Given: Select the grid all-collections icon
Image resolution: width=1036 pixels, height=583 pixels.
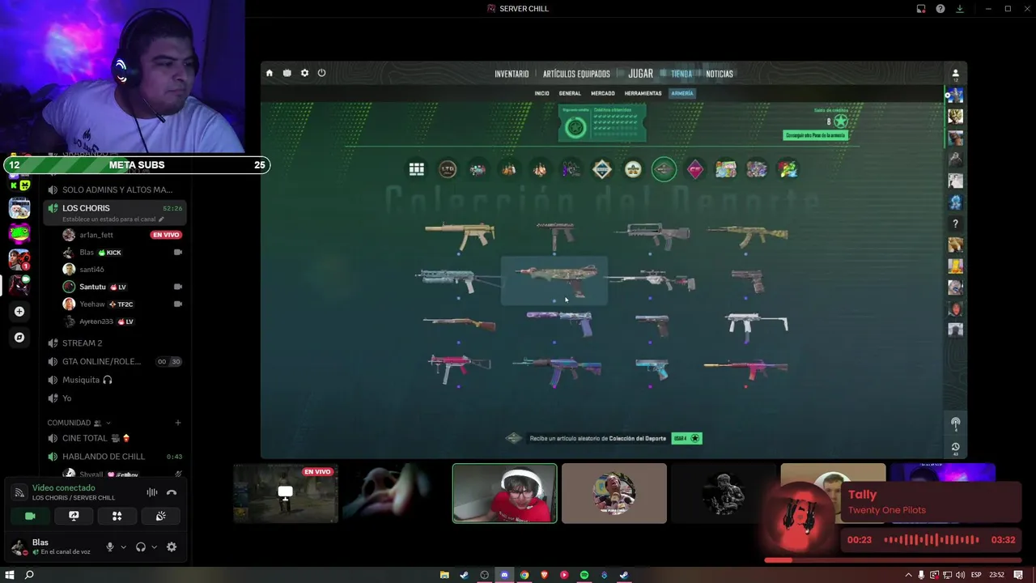Looking at the screenshot, I should coord(416,169).
